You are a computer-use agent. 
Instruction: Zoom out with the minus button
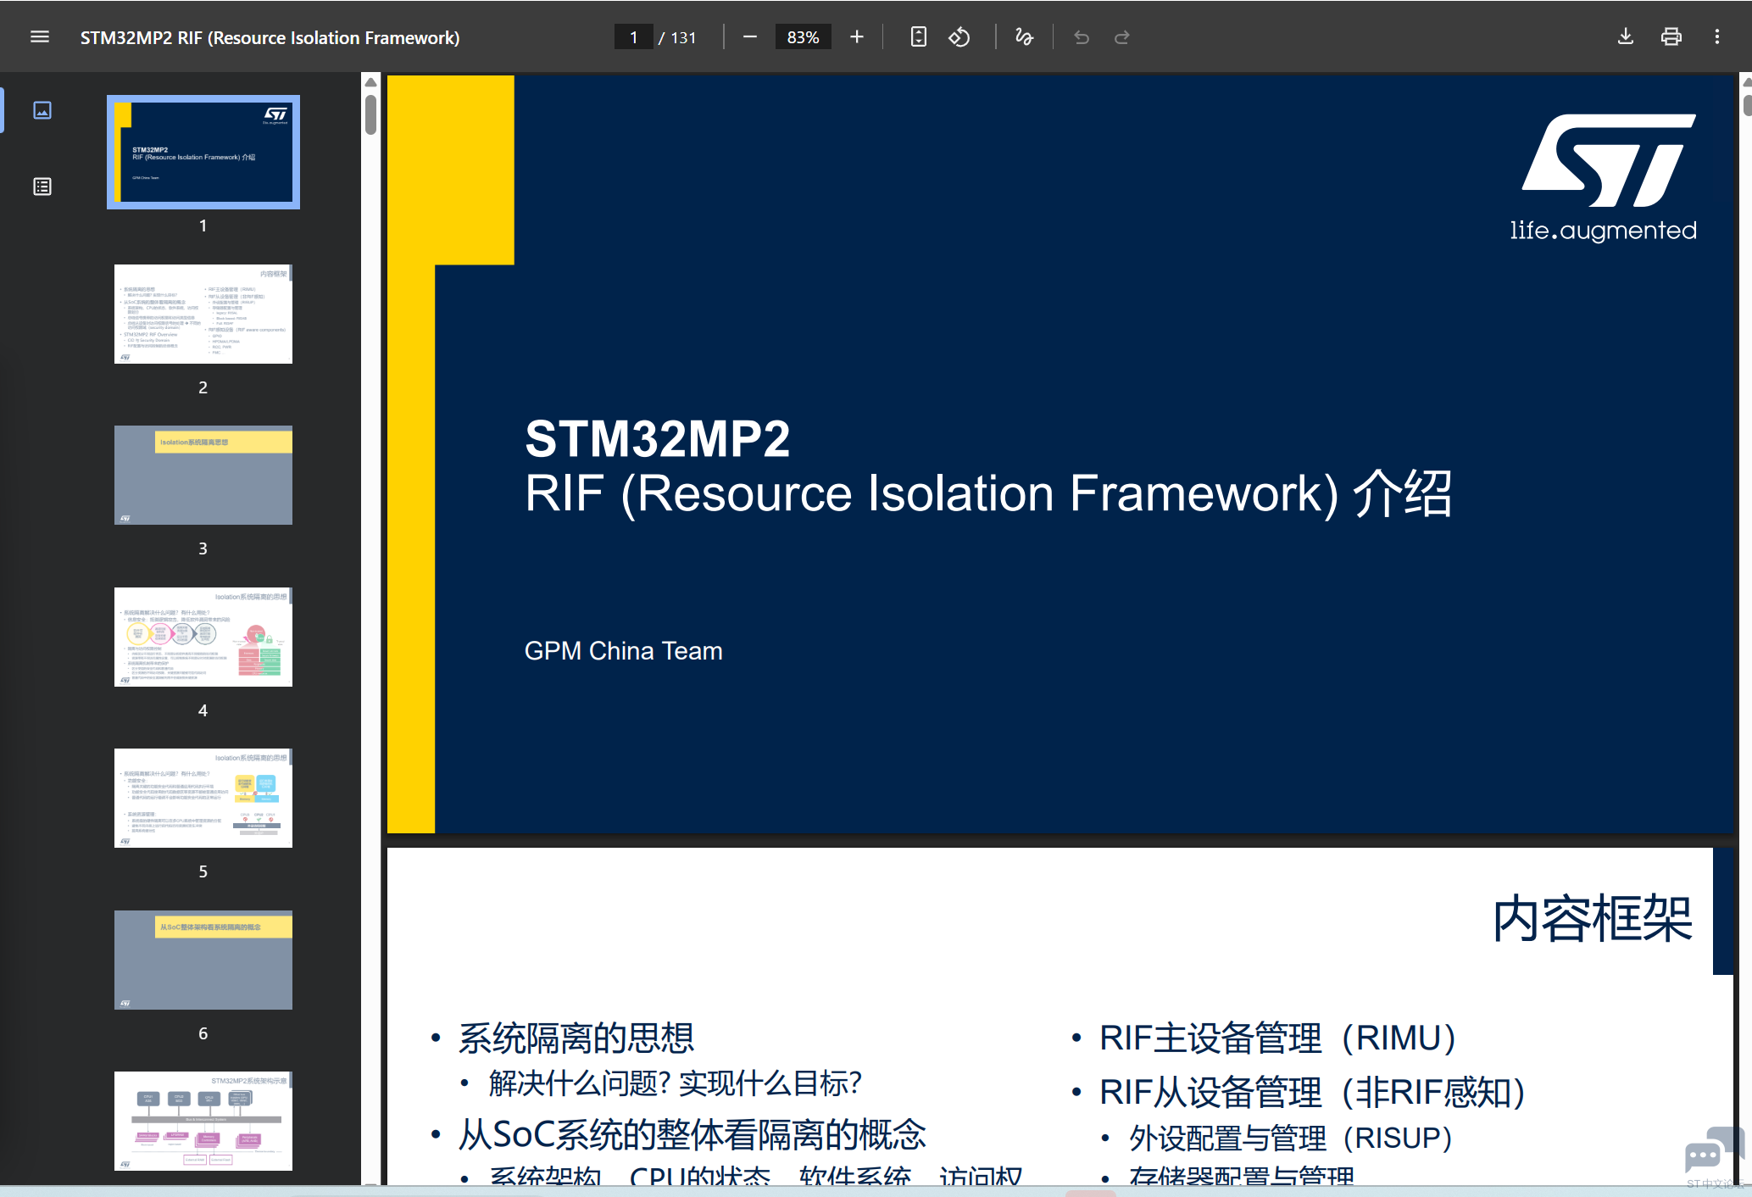(749, 37)
